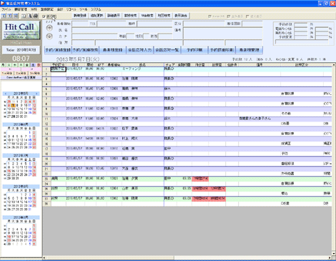Click the pink right-arrow week button
The height and width of the screenshot is (261, 336).
31,69
